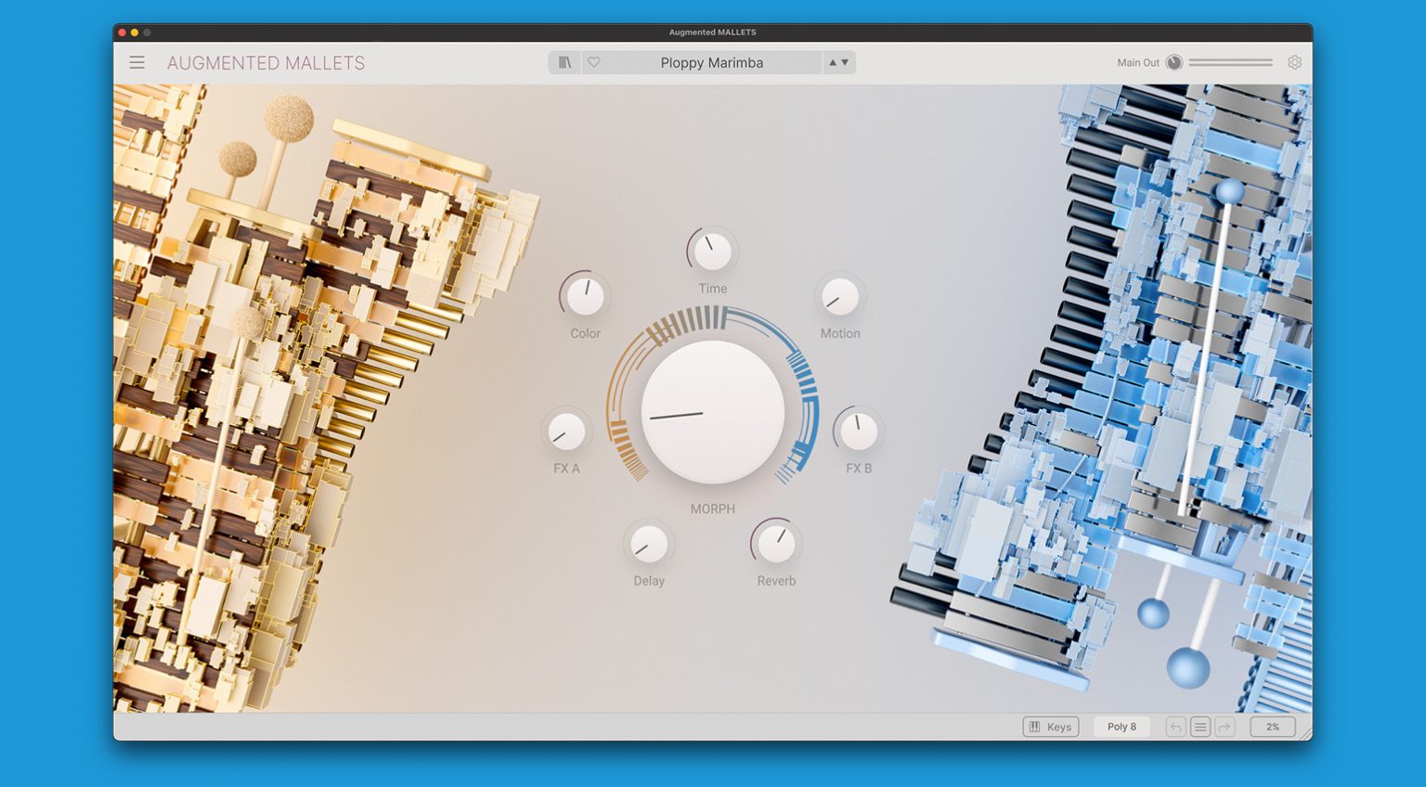
Task: Click the Time knob
Action: pyautogui.click(x=712, y=252)
